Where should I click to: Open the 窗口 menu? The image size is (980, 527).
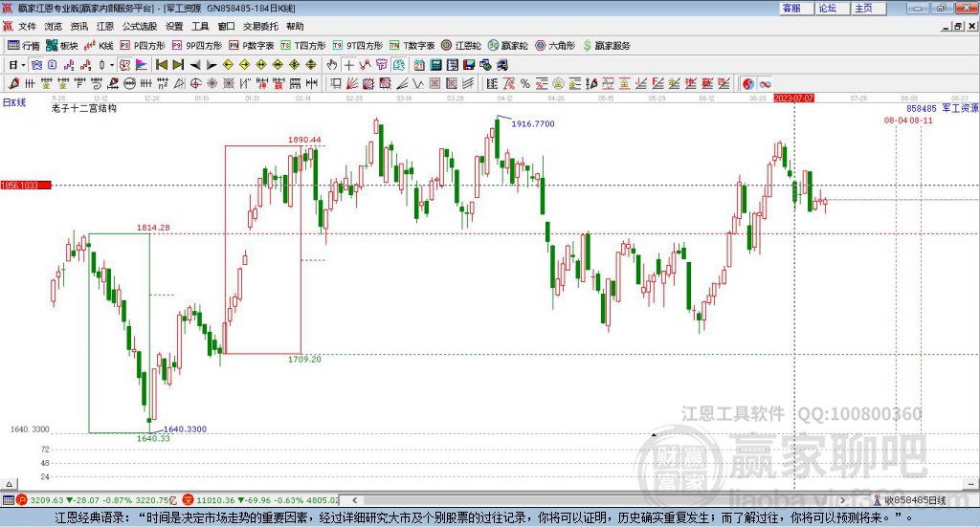click(x=226, y=26)
